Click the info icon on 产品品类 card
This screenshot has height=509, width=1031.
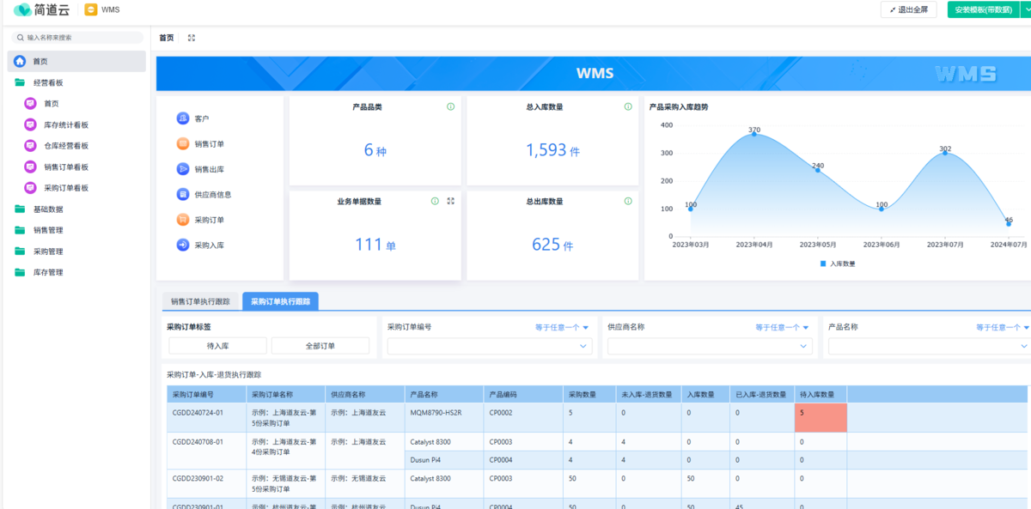pyautogui.click(x=450, y=107)
